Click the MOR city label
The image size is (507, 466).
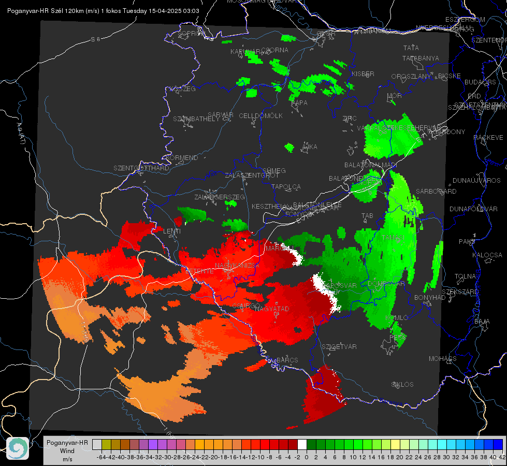[x=395, y=96]
